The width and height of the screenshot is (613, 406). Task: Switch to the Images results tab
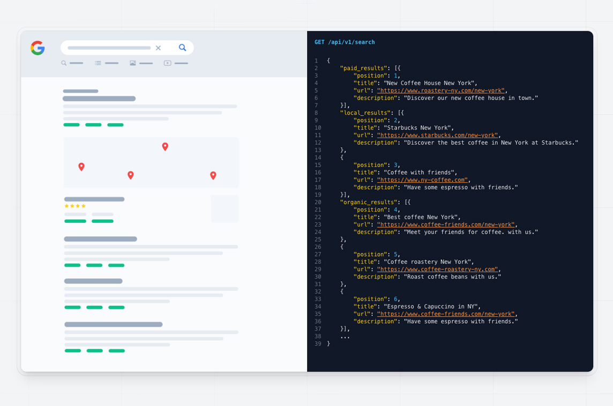[141, 63]
